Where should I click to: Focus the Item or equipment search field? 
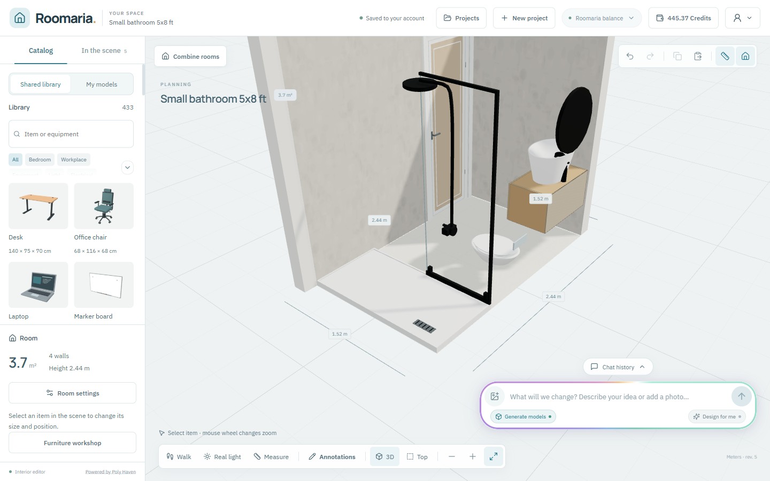71,134
